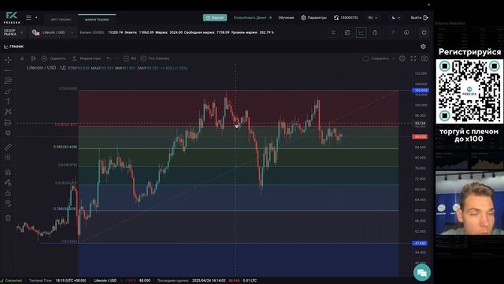Open Параметры settings

[313, 17]
